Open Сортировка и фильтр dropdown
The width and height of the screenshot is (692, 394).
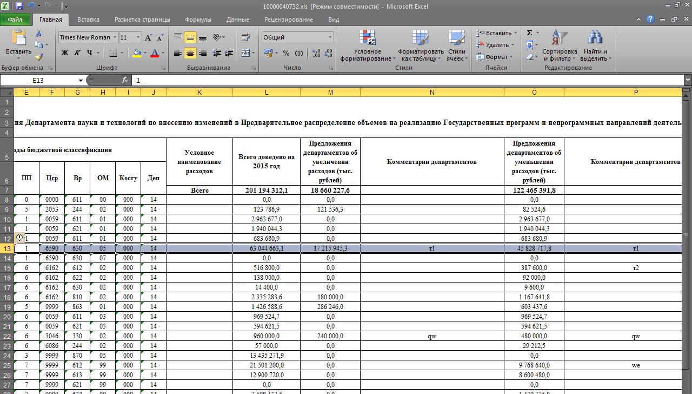tap(560, 46)
